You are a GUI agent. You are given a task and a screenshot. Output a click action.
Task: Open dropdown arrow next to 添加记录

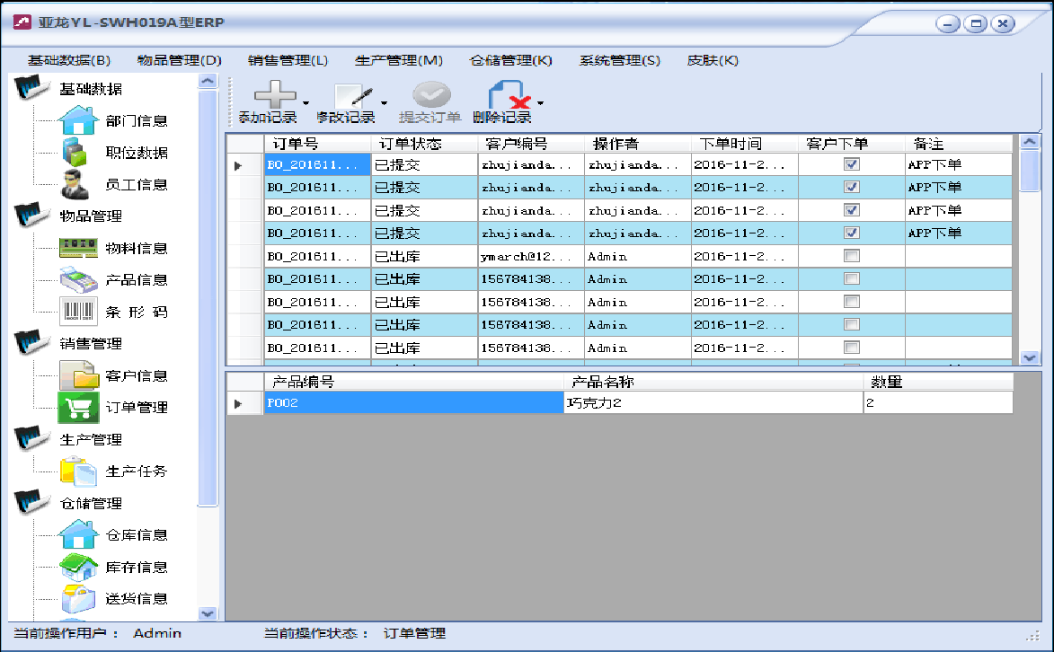pos(306,103)
